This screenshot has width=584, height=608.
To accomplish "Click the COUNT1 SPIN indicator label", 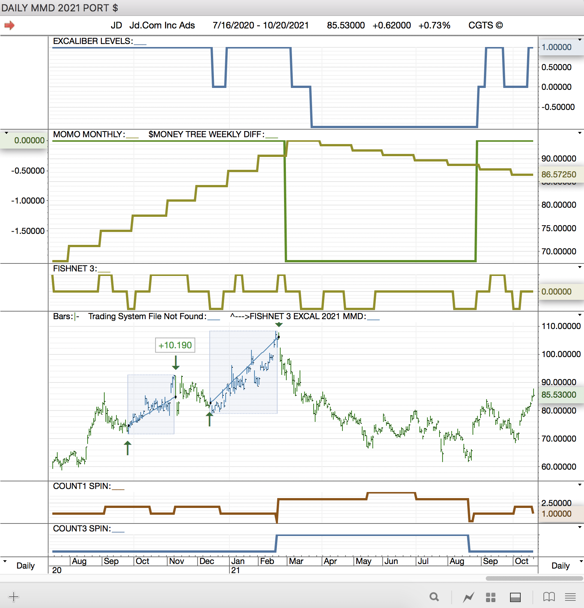I will coord(82,486).
